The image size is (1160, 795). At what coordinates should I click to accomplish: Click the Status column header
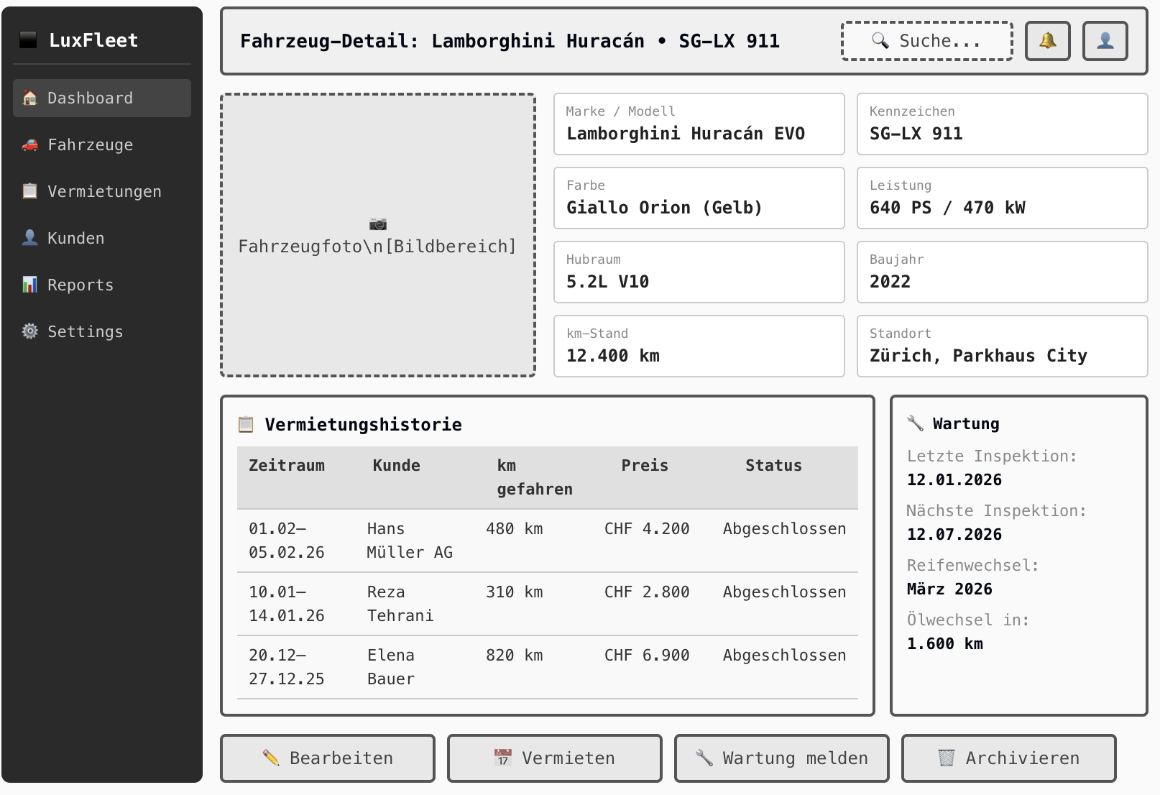[x=773, y=465]
